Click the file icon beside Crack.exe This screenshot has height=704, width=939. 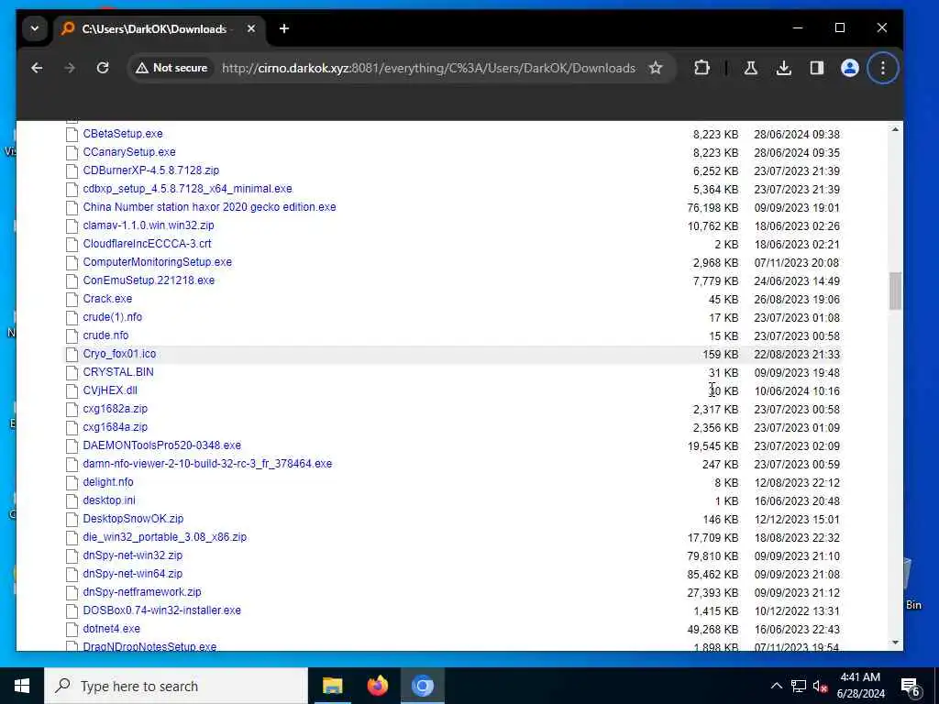tap(72, 299)
